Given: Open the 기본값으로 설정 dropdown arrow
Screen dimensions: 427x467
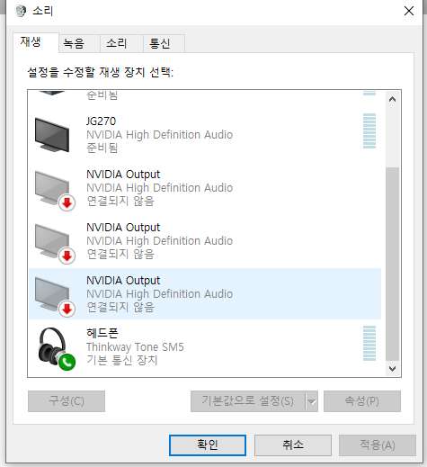Looking at the screenshot, I should [312, 401].
